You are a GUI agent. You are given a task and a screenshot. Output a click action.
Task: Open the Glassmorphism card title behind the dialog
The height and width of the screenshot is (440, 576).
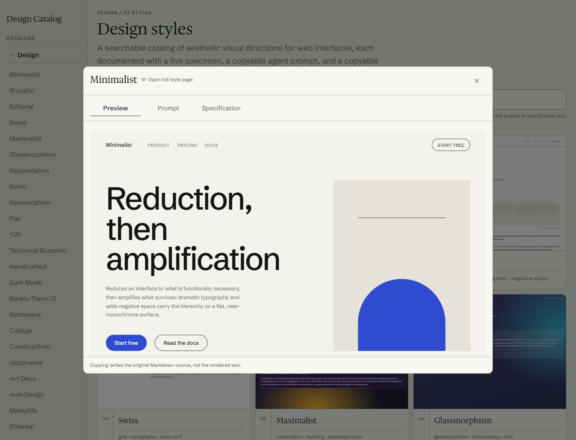click(x=463, y=420)
